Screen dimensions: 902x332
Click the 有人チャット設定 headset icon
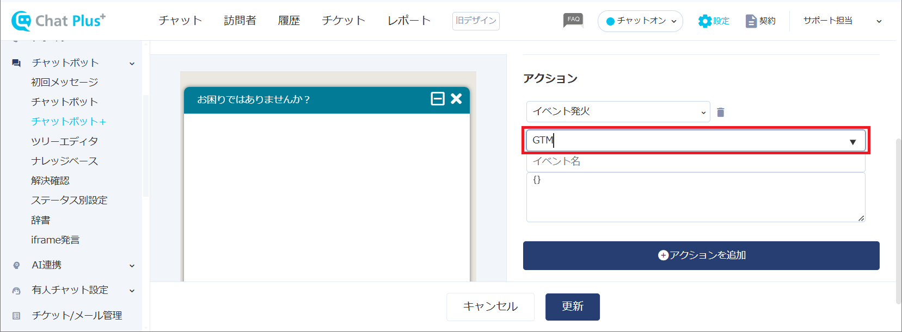coord(16,291)
